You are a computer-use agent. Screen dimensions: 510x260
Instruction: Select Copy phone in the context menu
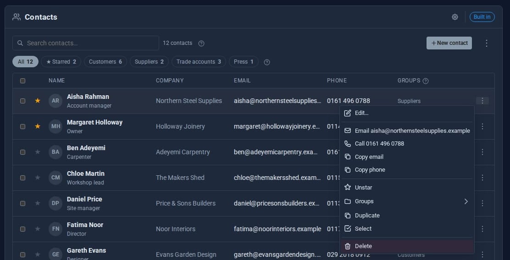(407, 170)
